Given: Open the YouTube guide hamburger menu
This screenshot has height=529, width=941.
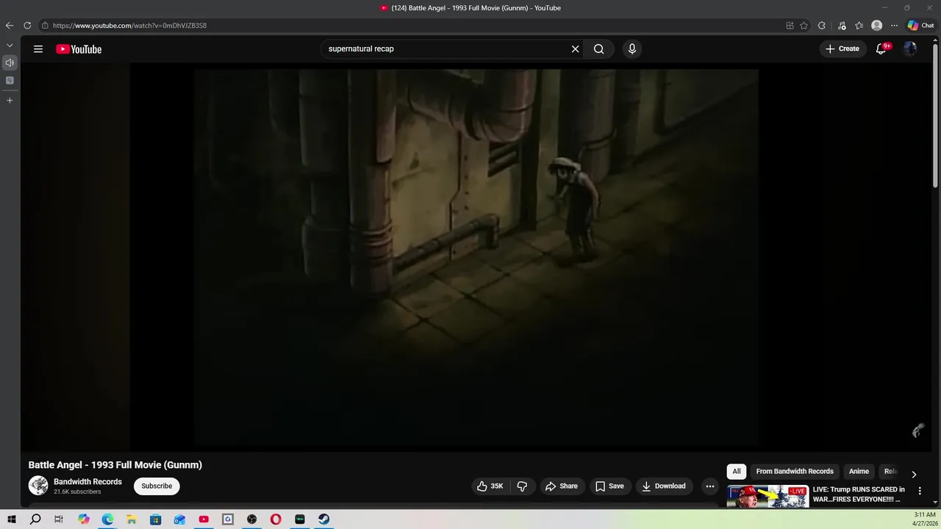Looking at the screenshot, I should tap(38, 49).
